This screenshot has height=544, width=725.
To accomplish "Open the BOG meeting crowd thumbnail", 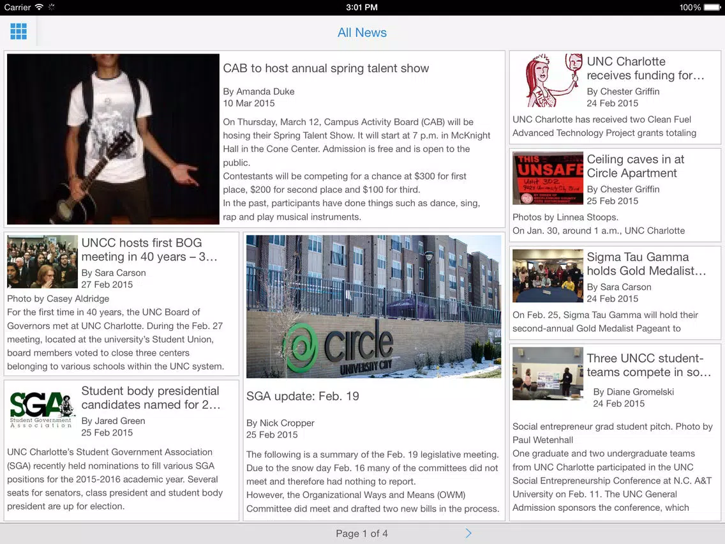I will 43,262.
